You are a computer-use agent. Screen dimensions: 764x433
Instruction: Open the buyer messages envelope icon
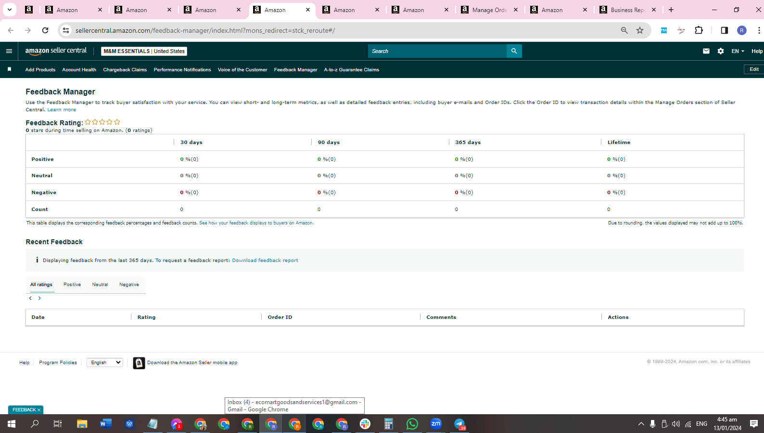[x=706, y=51]
